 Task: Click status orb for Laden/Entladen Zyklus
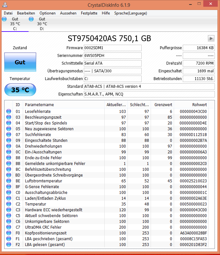(x=9, y=198)
